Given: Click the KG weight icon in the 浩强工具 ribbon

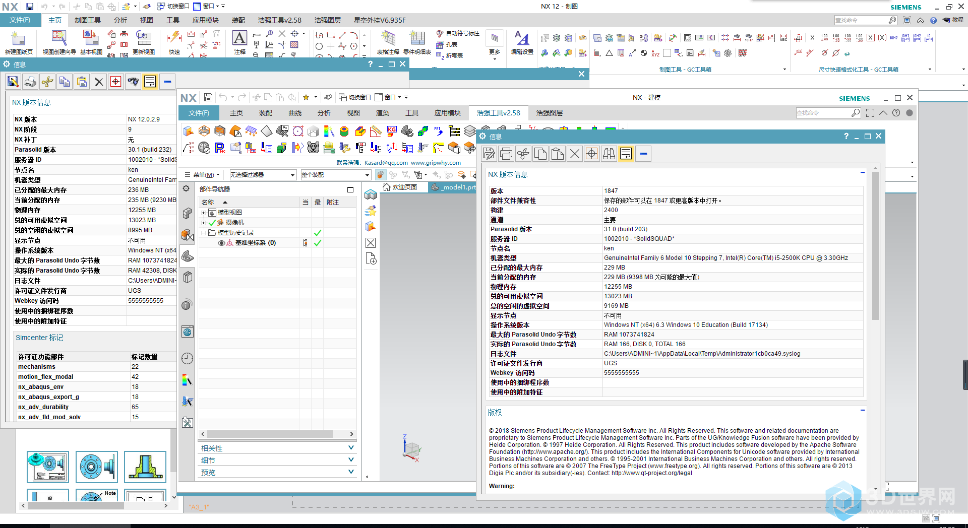Looking at the screenshot, I should (392, 131).
